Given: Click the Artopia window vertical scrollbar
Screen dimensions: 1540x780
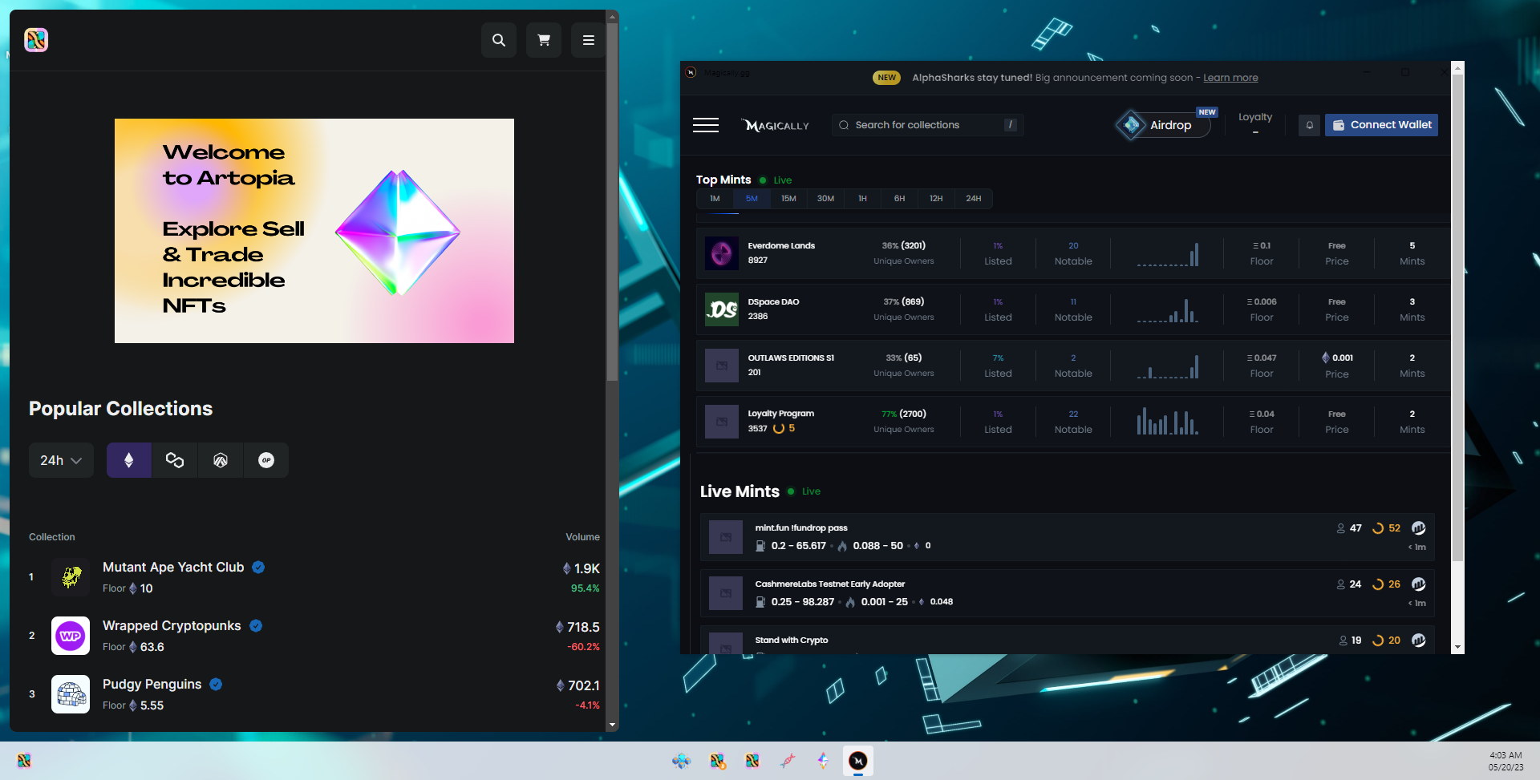Looking at the screenshot, I should (x=612, y=200).
